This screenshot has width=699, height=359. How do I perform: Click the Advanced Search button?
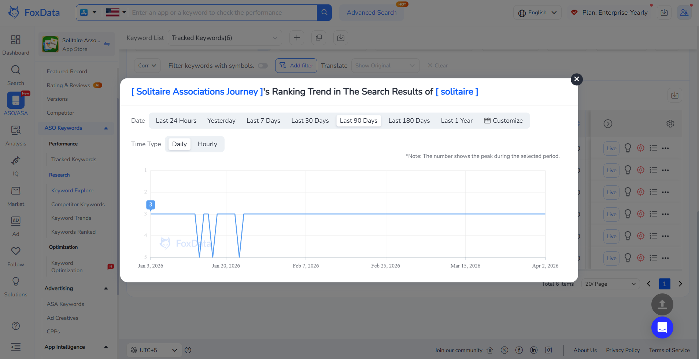click(x=371, y=12)
